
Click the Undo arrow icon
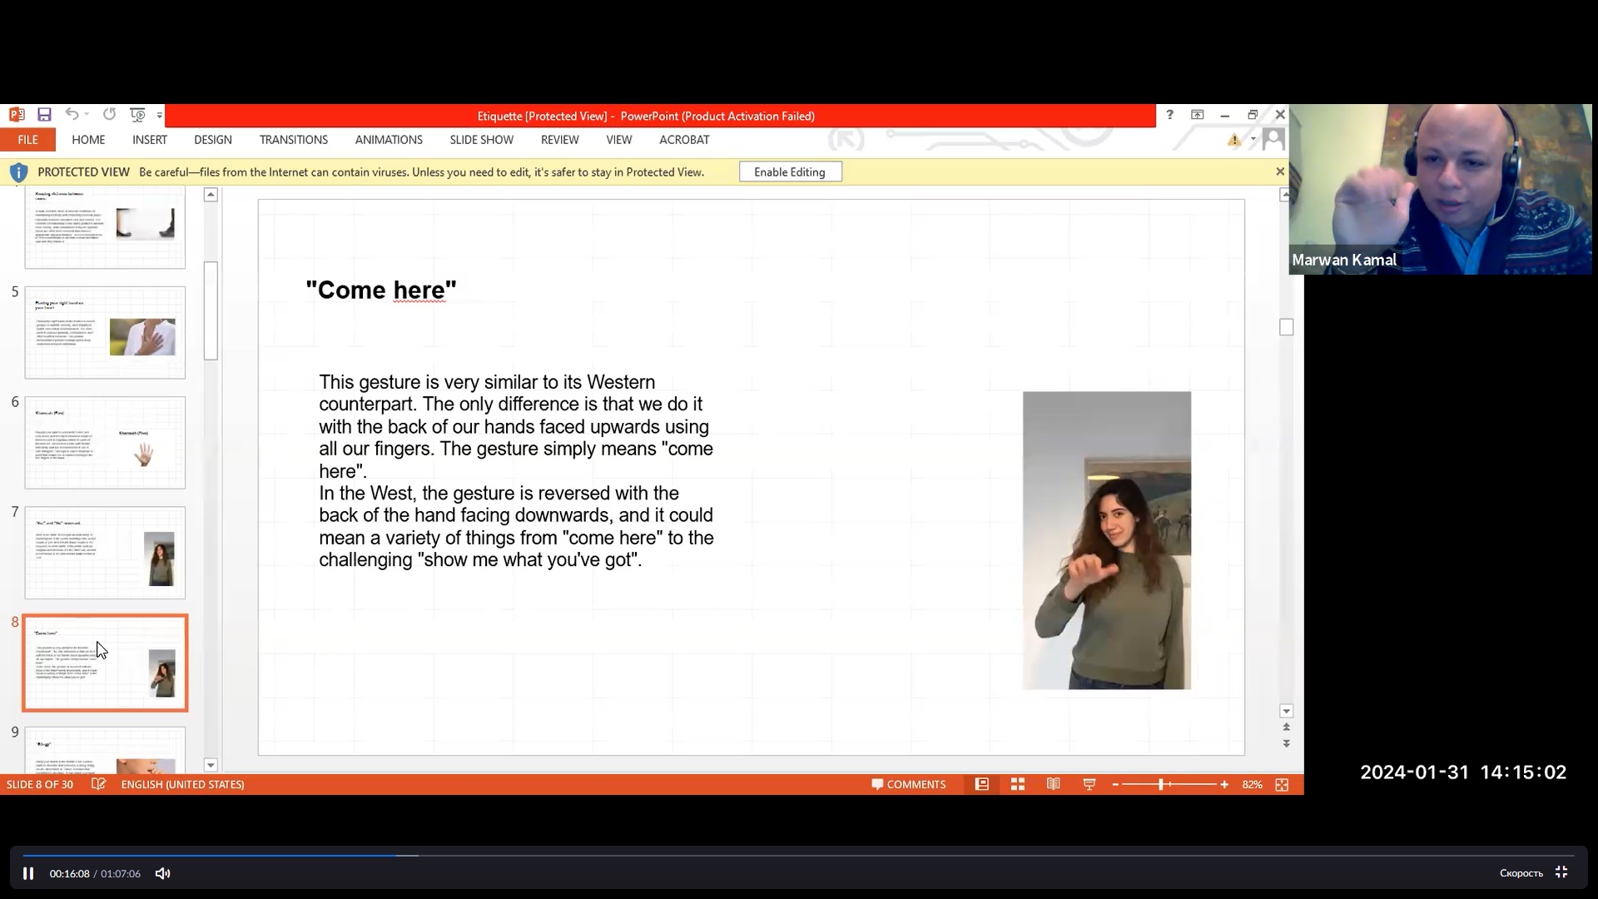[72, 115]
